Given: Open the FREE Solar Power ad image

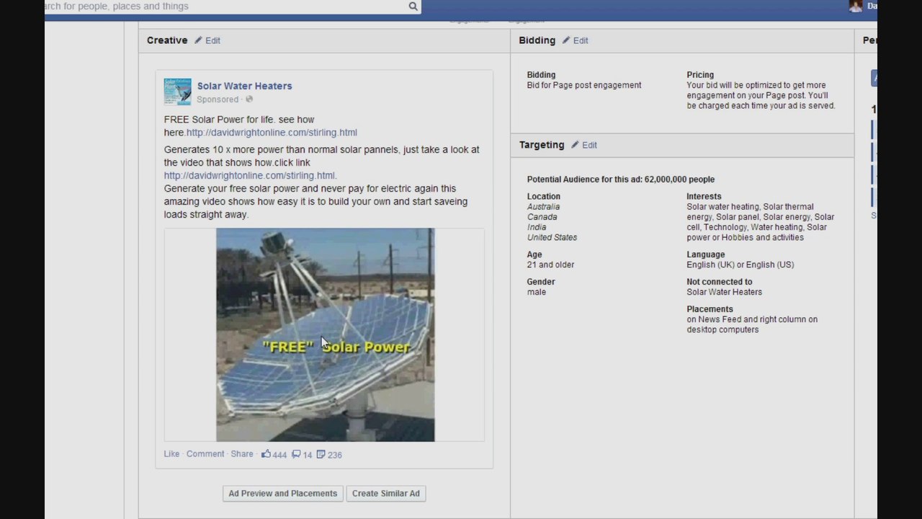Looking at the screenshot, I should pos(326,334).
